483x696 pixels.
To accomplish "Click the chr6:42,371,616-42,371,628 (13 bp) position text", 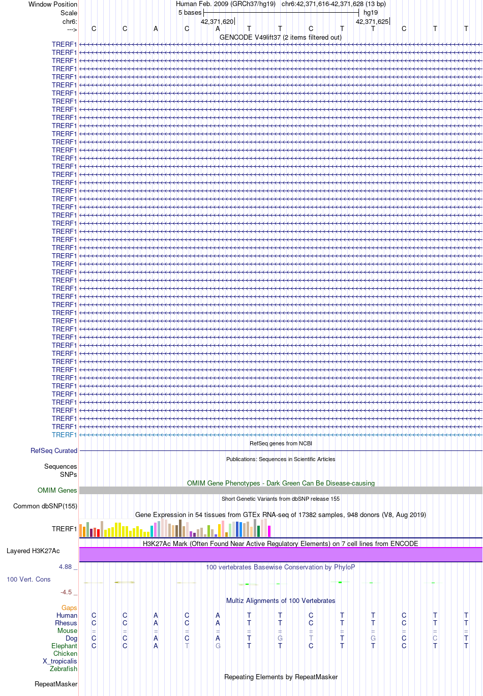I will [334, 4].
